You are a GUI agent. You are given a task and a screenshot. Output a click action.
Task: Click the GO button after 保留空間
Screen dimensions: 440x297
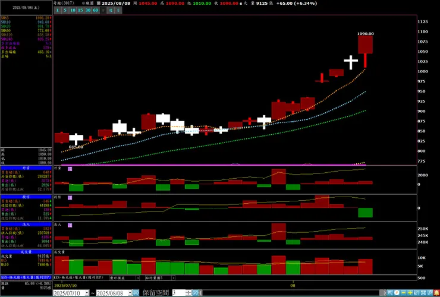(x=195, y=293)
